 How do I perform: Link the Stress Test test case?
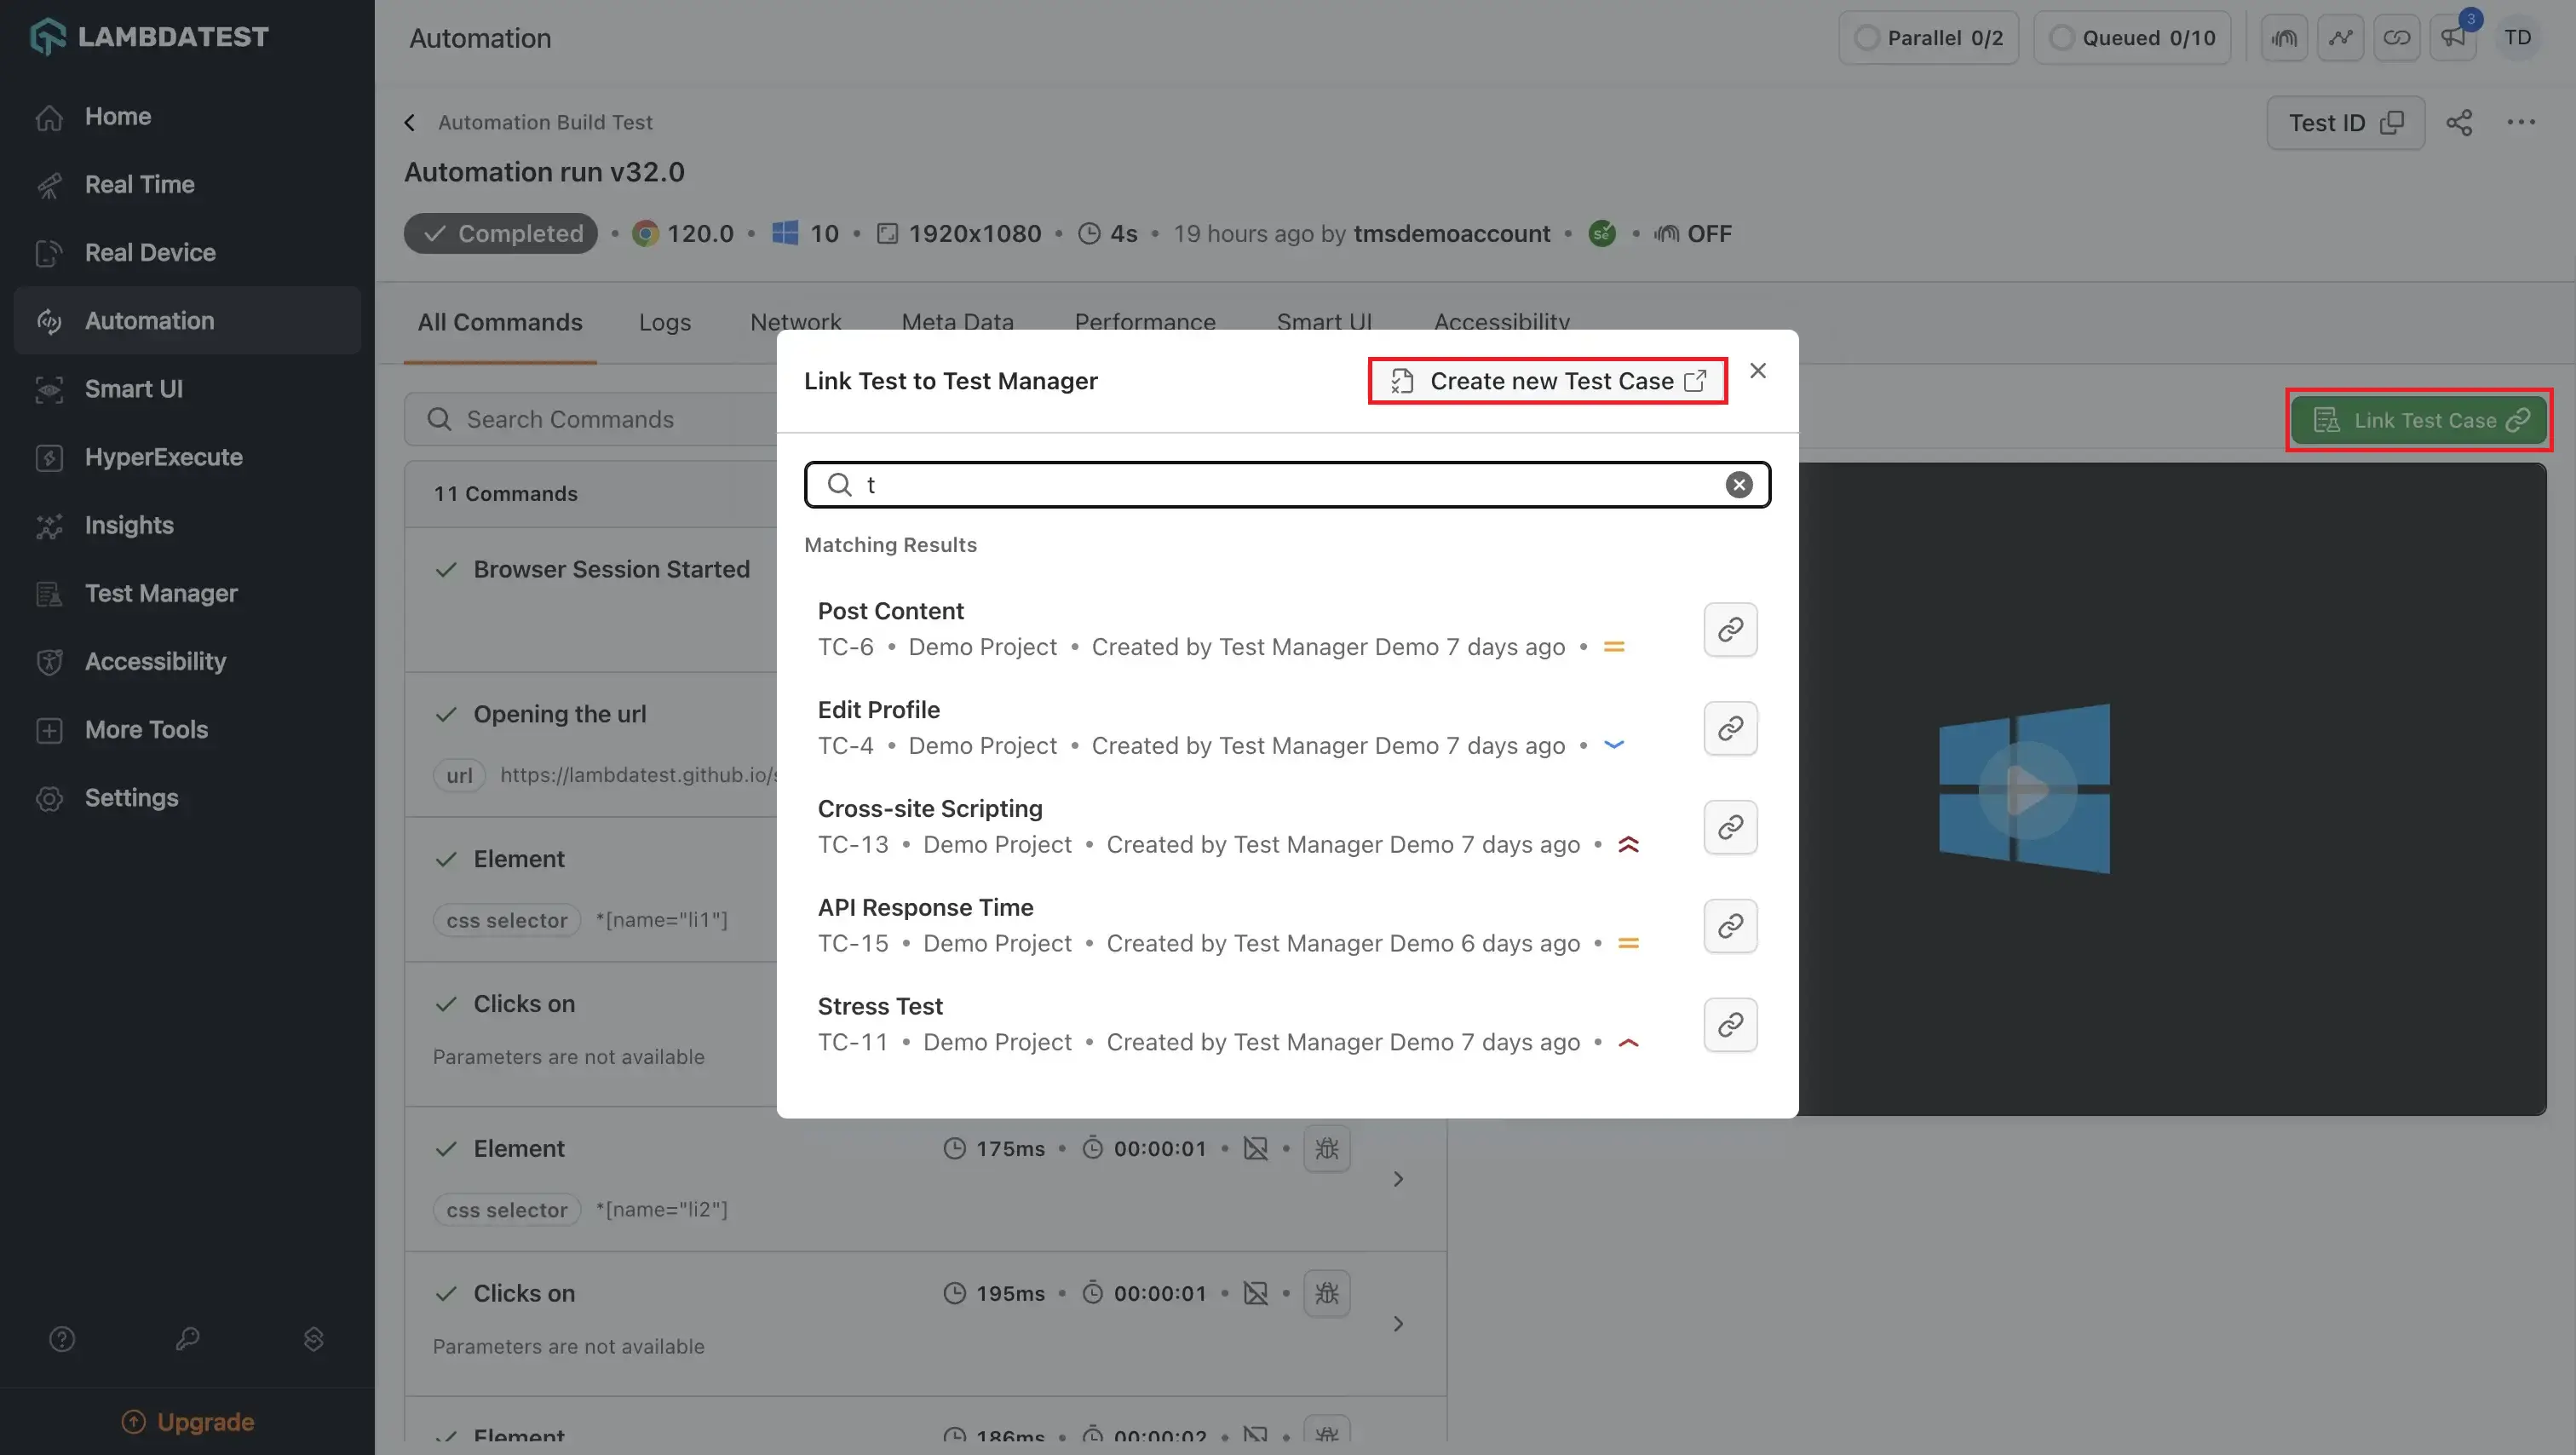(1730, 1024)
